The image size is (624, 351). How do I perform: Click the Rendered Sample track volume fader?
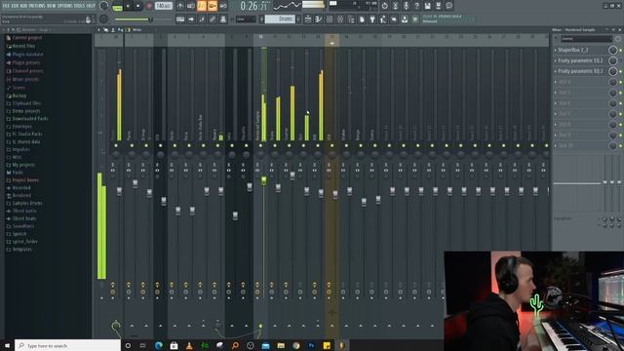pyautogui.click(x=263, y=180)
